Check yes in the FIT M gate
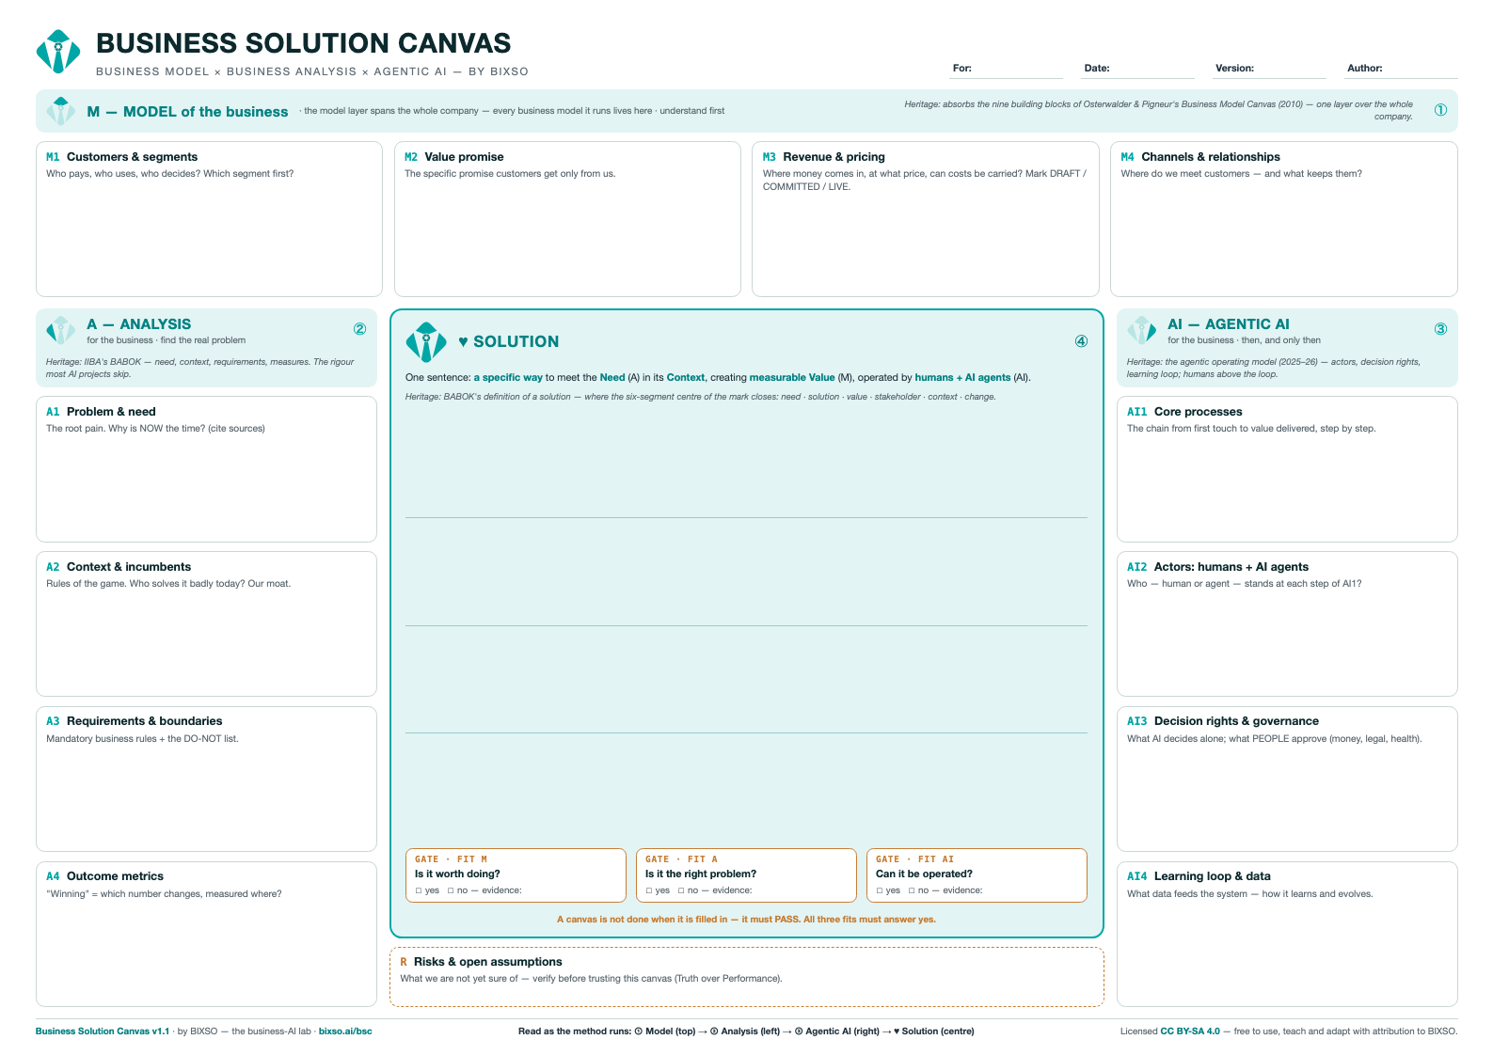The height and width of the screenshot is (1055, 1493). [x=419, y=890]
